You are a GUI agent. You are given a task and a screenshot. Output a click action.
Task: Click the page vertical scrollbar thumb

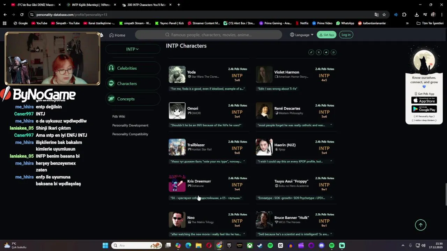tap(445, 194)
